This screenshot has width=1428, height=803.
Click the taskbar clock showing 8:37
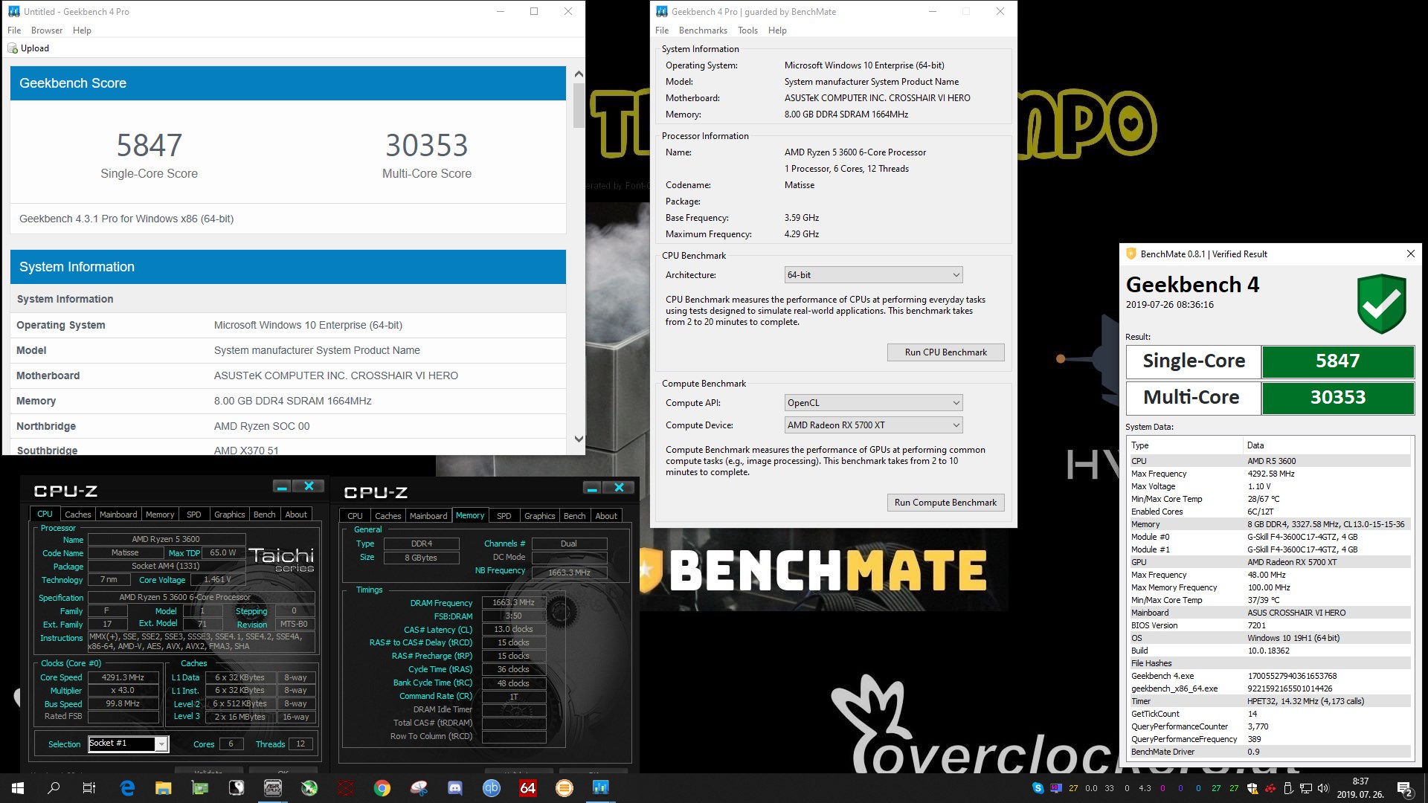pos(1360,788)
